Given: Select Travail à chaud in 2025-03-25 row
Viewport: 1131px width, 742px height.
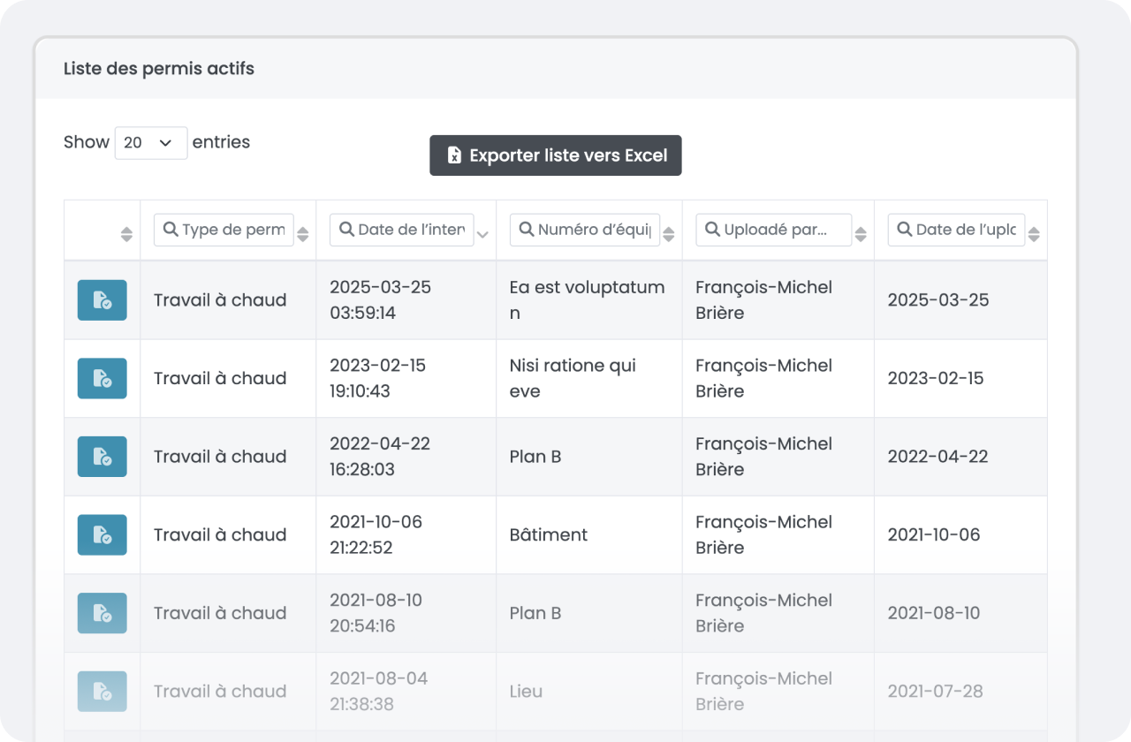Looking at the screenshot, I should (220, 300).
